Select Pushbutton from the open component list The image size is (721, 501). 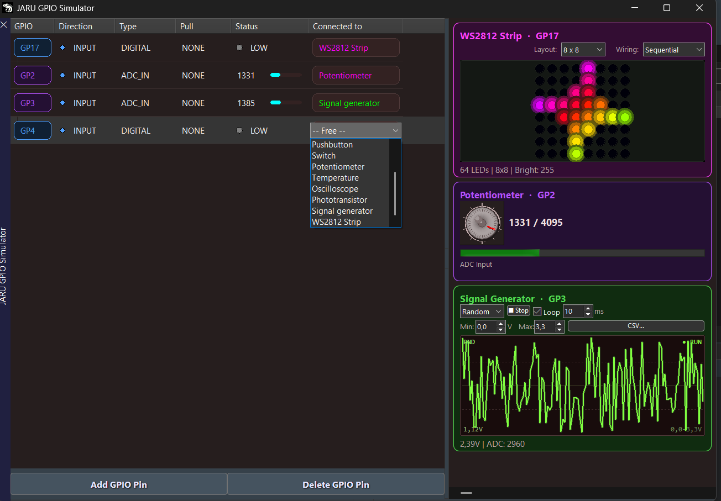coord(332,144)
